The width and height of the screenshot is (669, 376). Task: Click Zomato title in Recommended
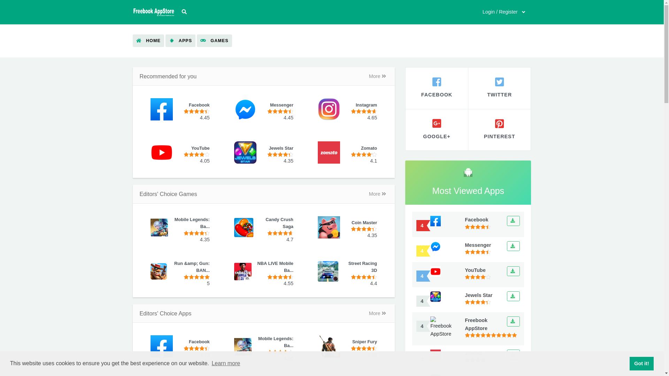click(369, 148)
